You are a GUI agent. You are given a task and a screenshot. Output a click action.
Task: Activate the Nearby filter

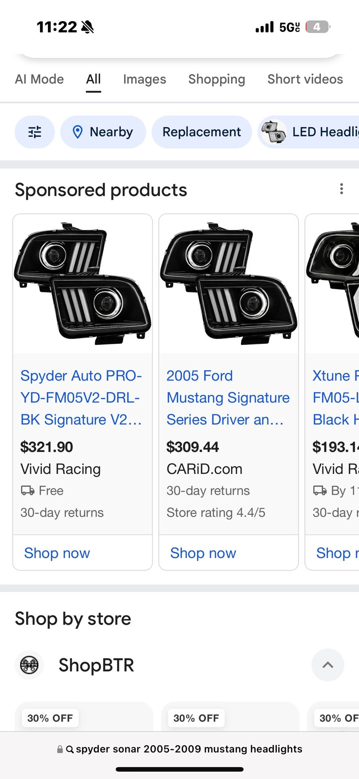(x=103, y=132)
